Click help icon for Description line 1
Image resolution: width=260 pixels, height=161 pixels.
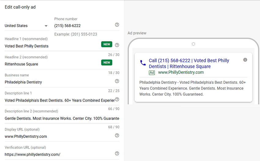point(117,99)
